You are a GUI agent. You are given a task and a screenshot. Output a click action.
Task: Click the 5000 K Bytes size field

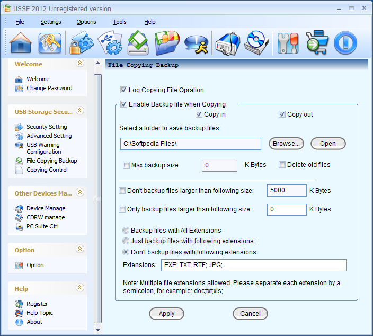[287, 190]
